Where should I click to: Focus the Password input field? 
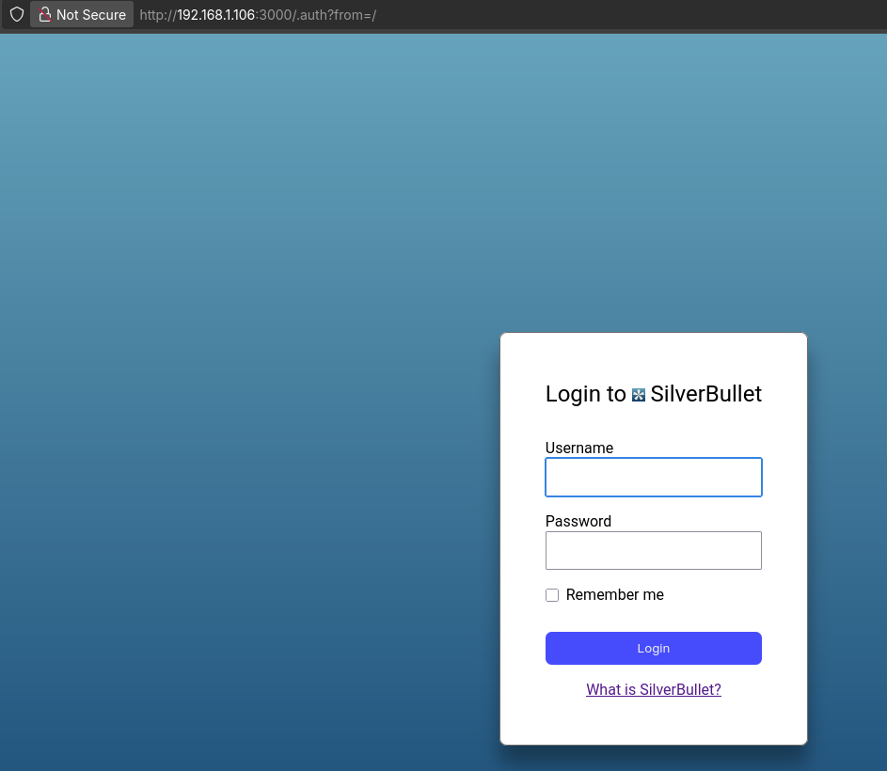coord(653,551)
